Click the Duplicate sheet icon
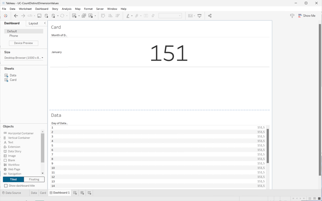This screenshot has width=322, height=201. point(84,16)
